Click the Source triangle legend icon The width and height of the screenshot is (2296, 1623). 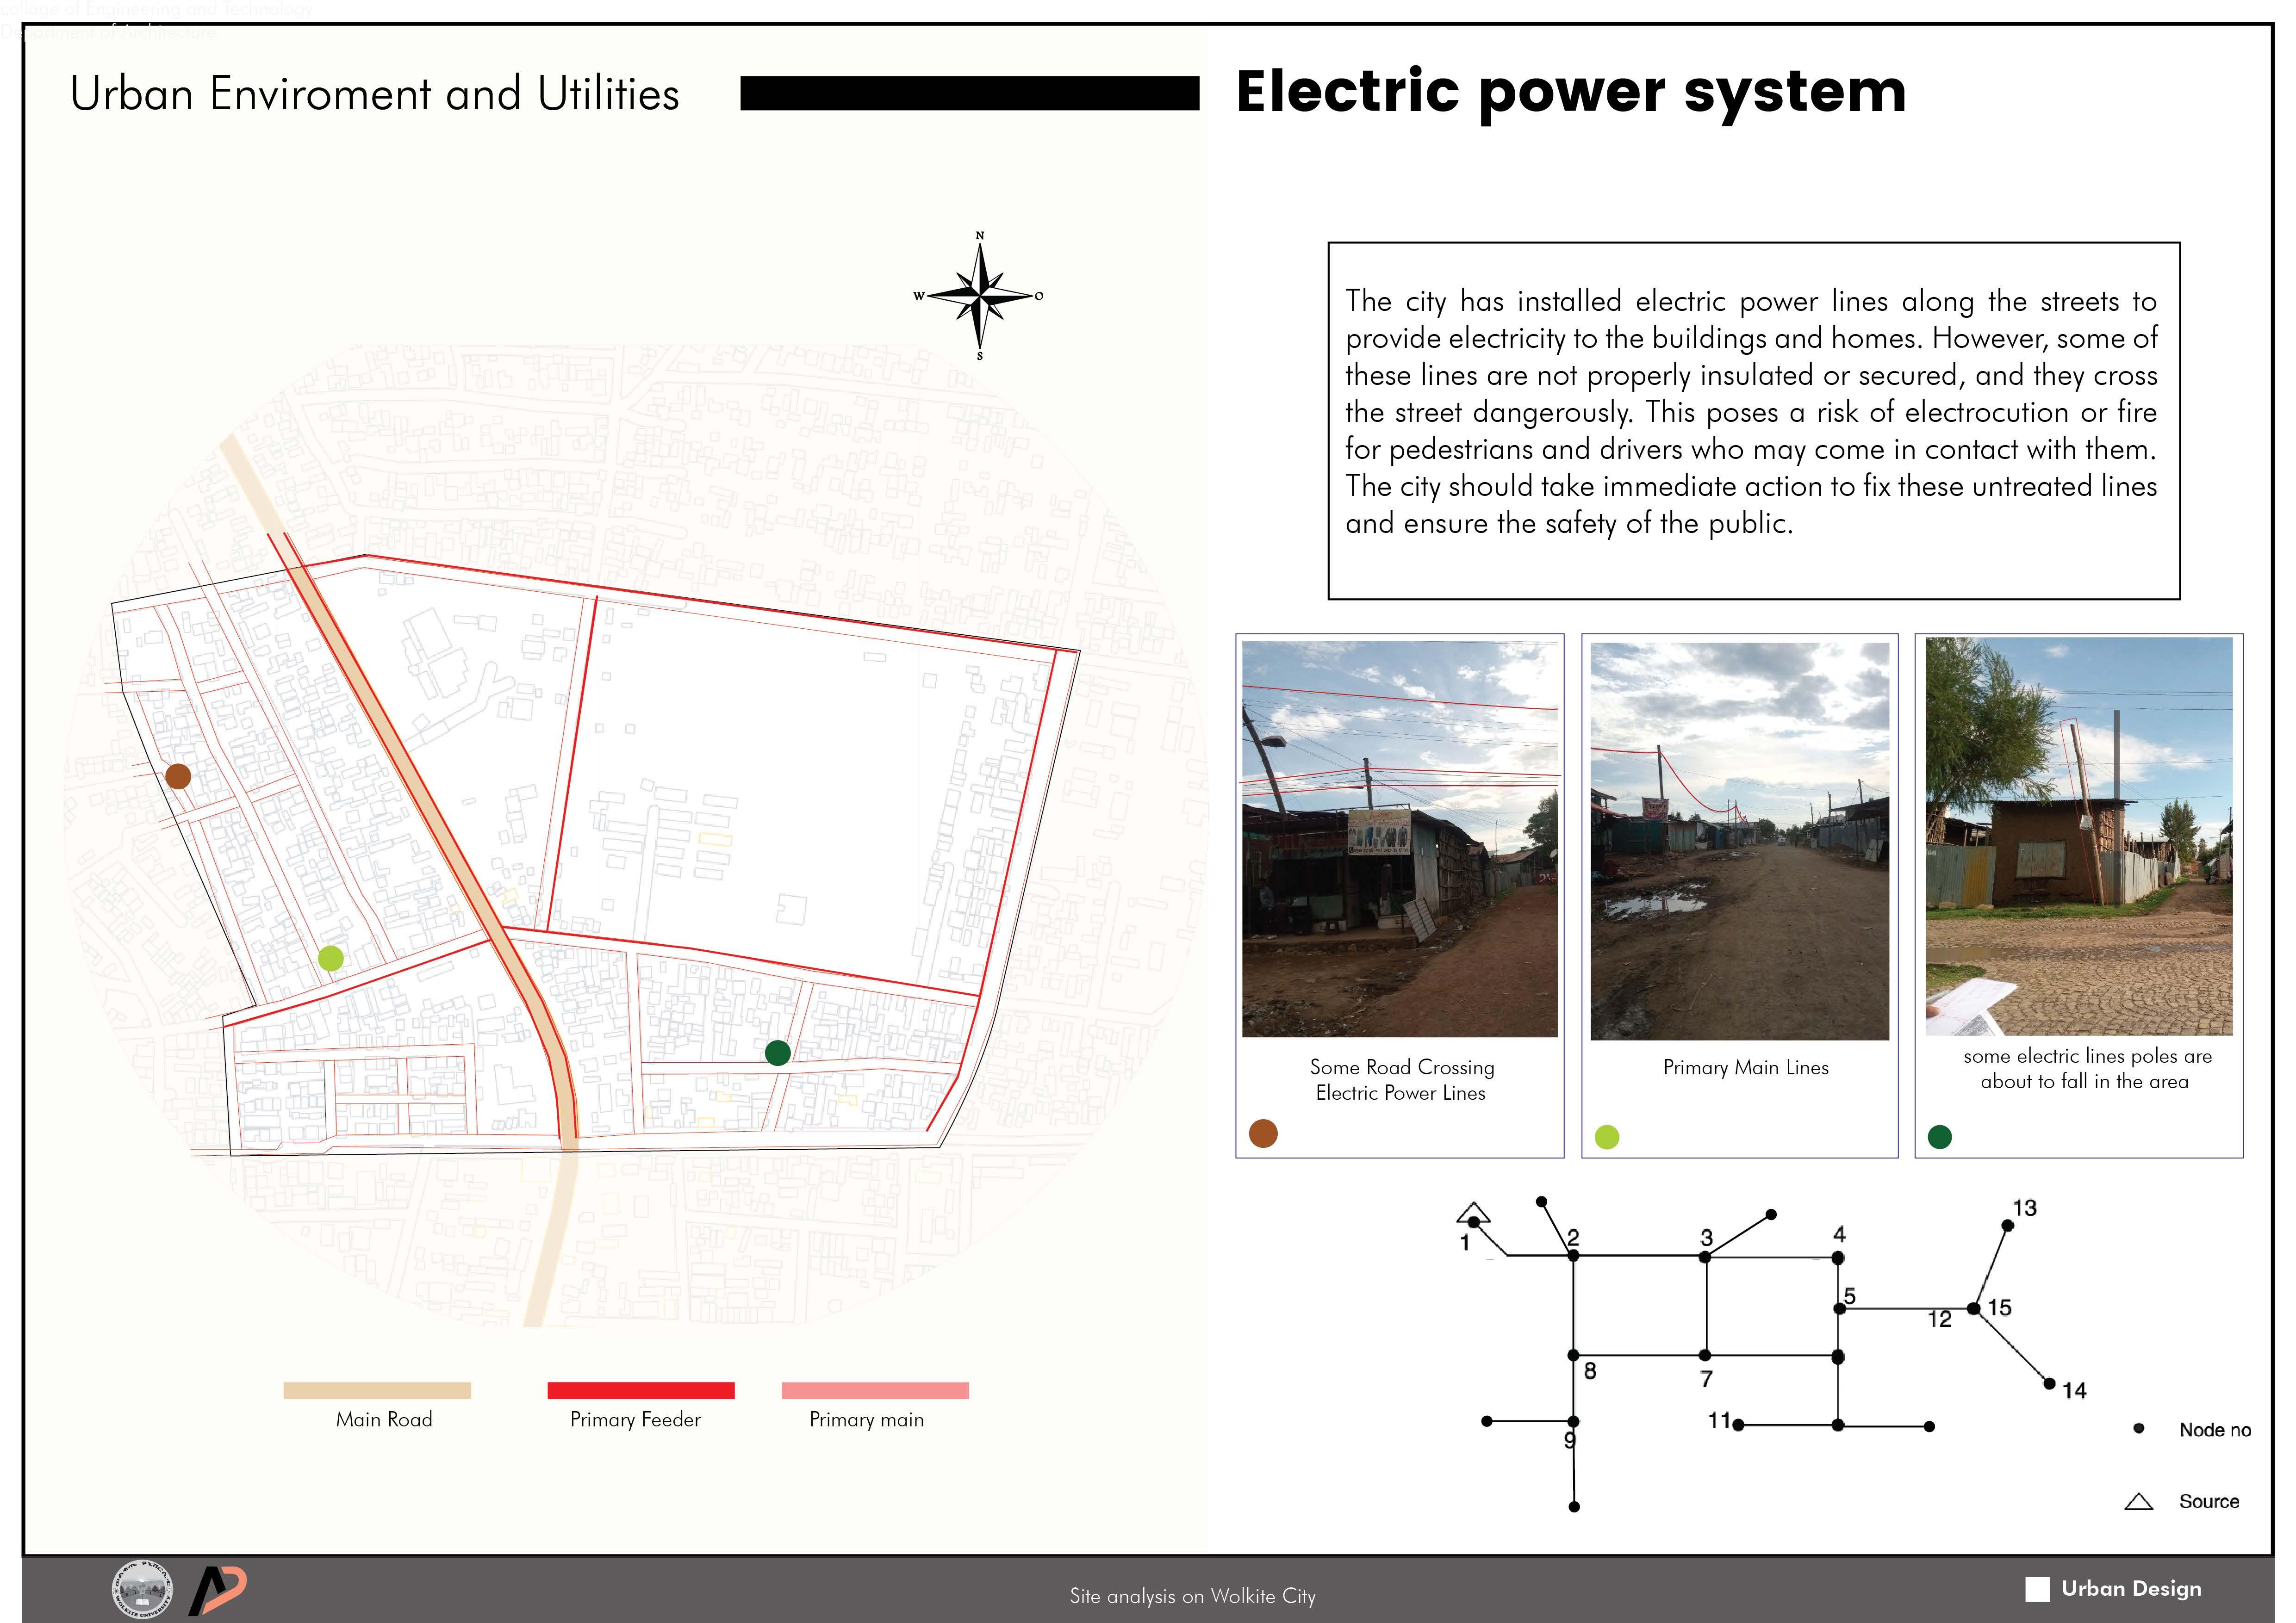click(x=2138, y=1502)
